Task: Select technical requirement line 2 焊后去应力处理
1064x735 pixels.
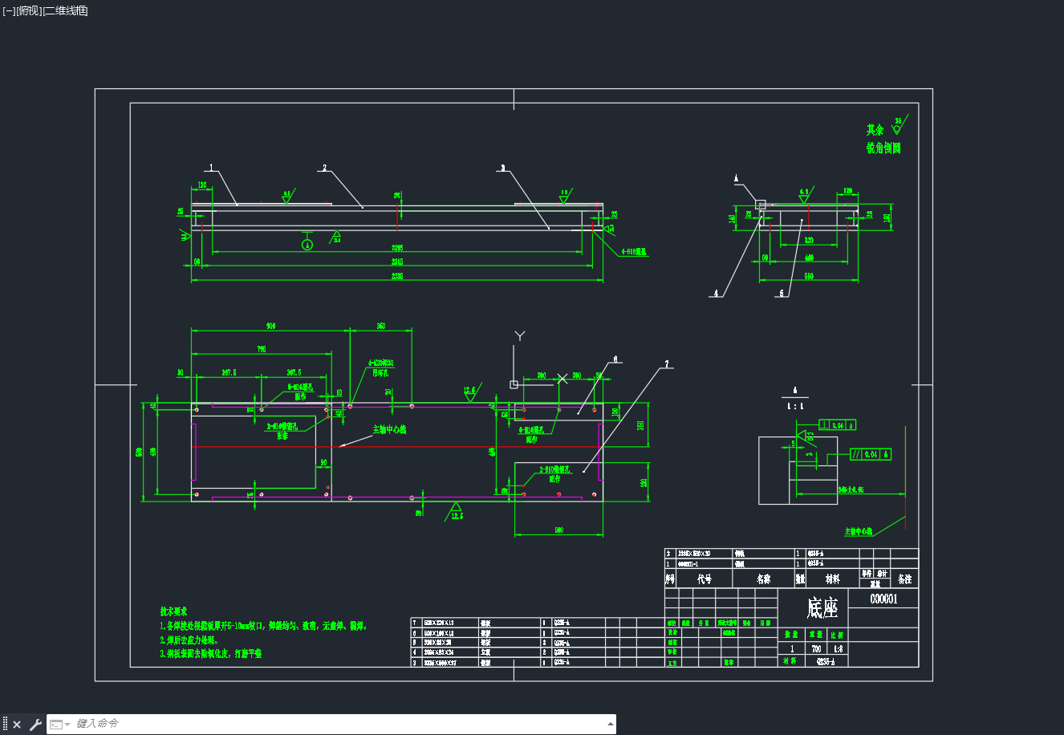Action: pyautogui.click(x=189, y=640)
